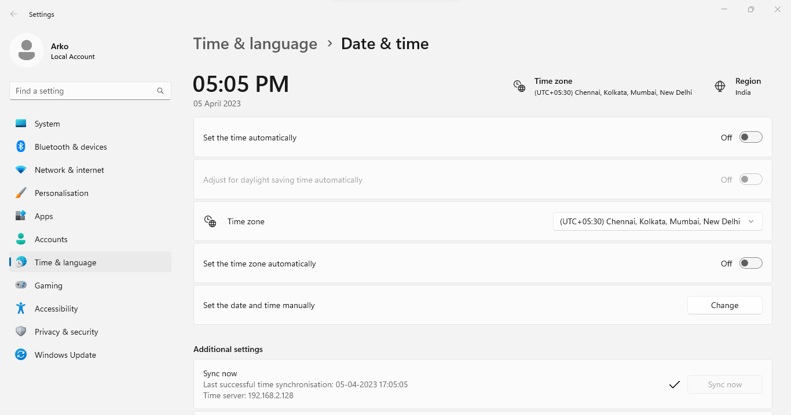Click the Network wifi icon
The height and width of the screenshot is (415, 791).
[21, 170]
